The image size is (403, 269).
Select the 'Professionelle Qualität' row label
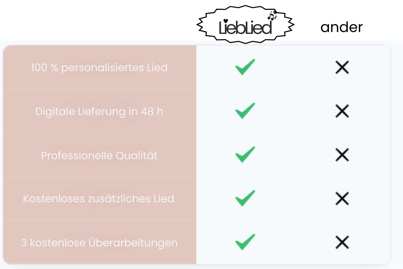click(x=99, y=155)
